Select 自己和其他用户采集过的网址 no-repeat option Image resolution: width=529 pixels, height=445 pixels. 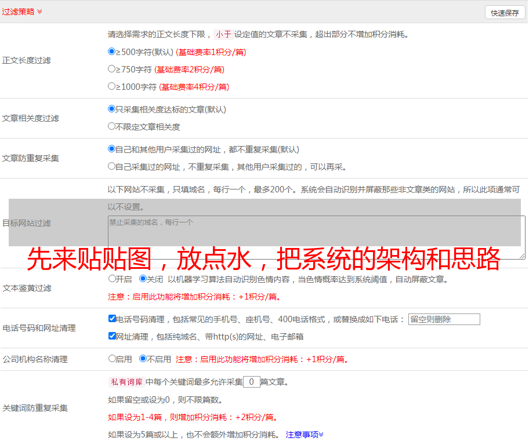point(112,149)
